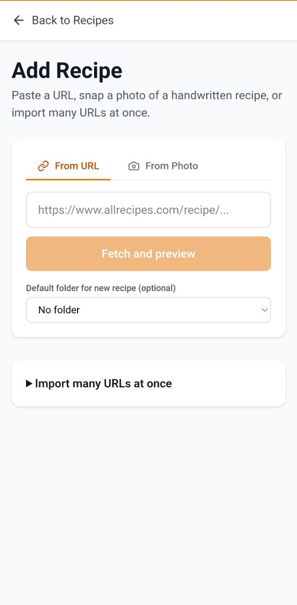Go back via 'Back to Recipes' text

coord(72,20)
